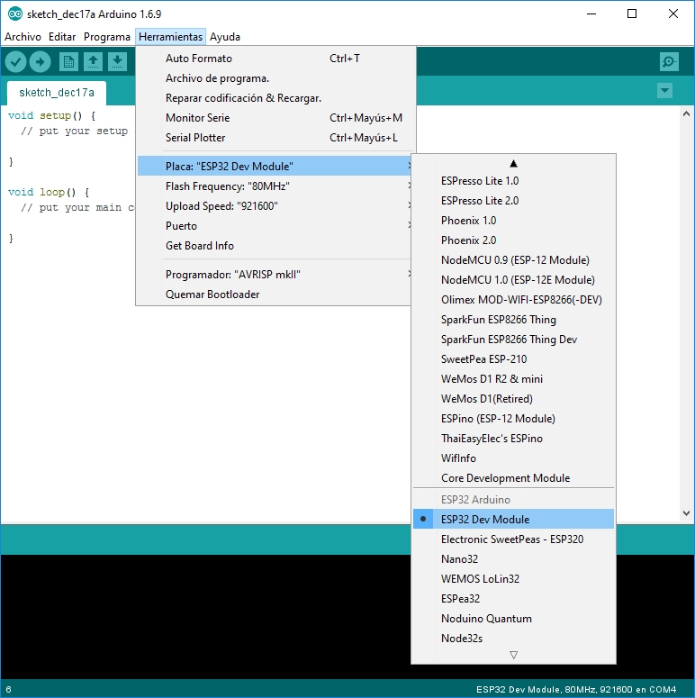This screenshot has width=695, height=698.
Task: Expand the Flash Frequency 80MHz submenu
Action: (275, 186)
